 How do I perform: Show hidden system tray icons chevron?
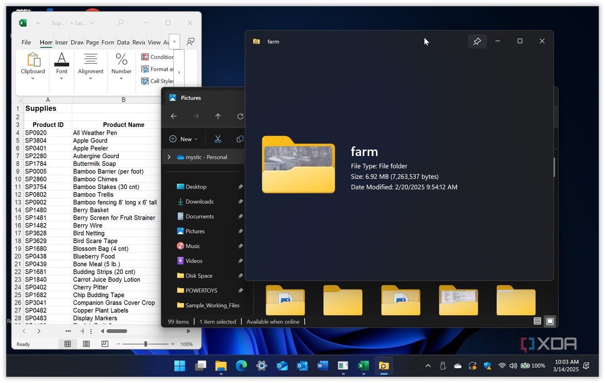point(428,366)
